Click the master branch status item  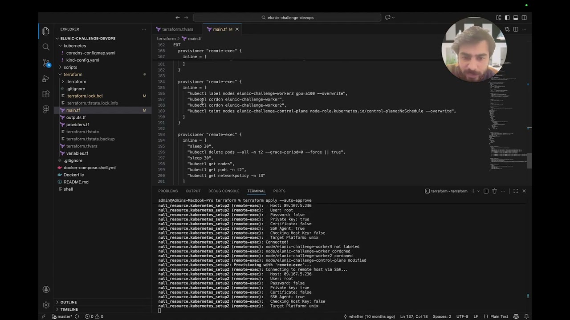point(61,316)
